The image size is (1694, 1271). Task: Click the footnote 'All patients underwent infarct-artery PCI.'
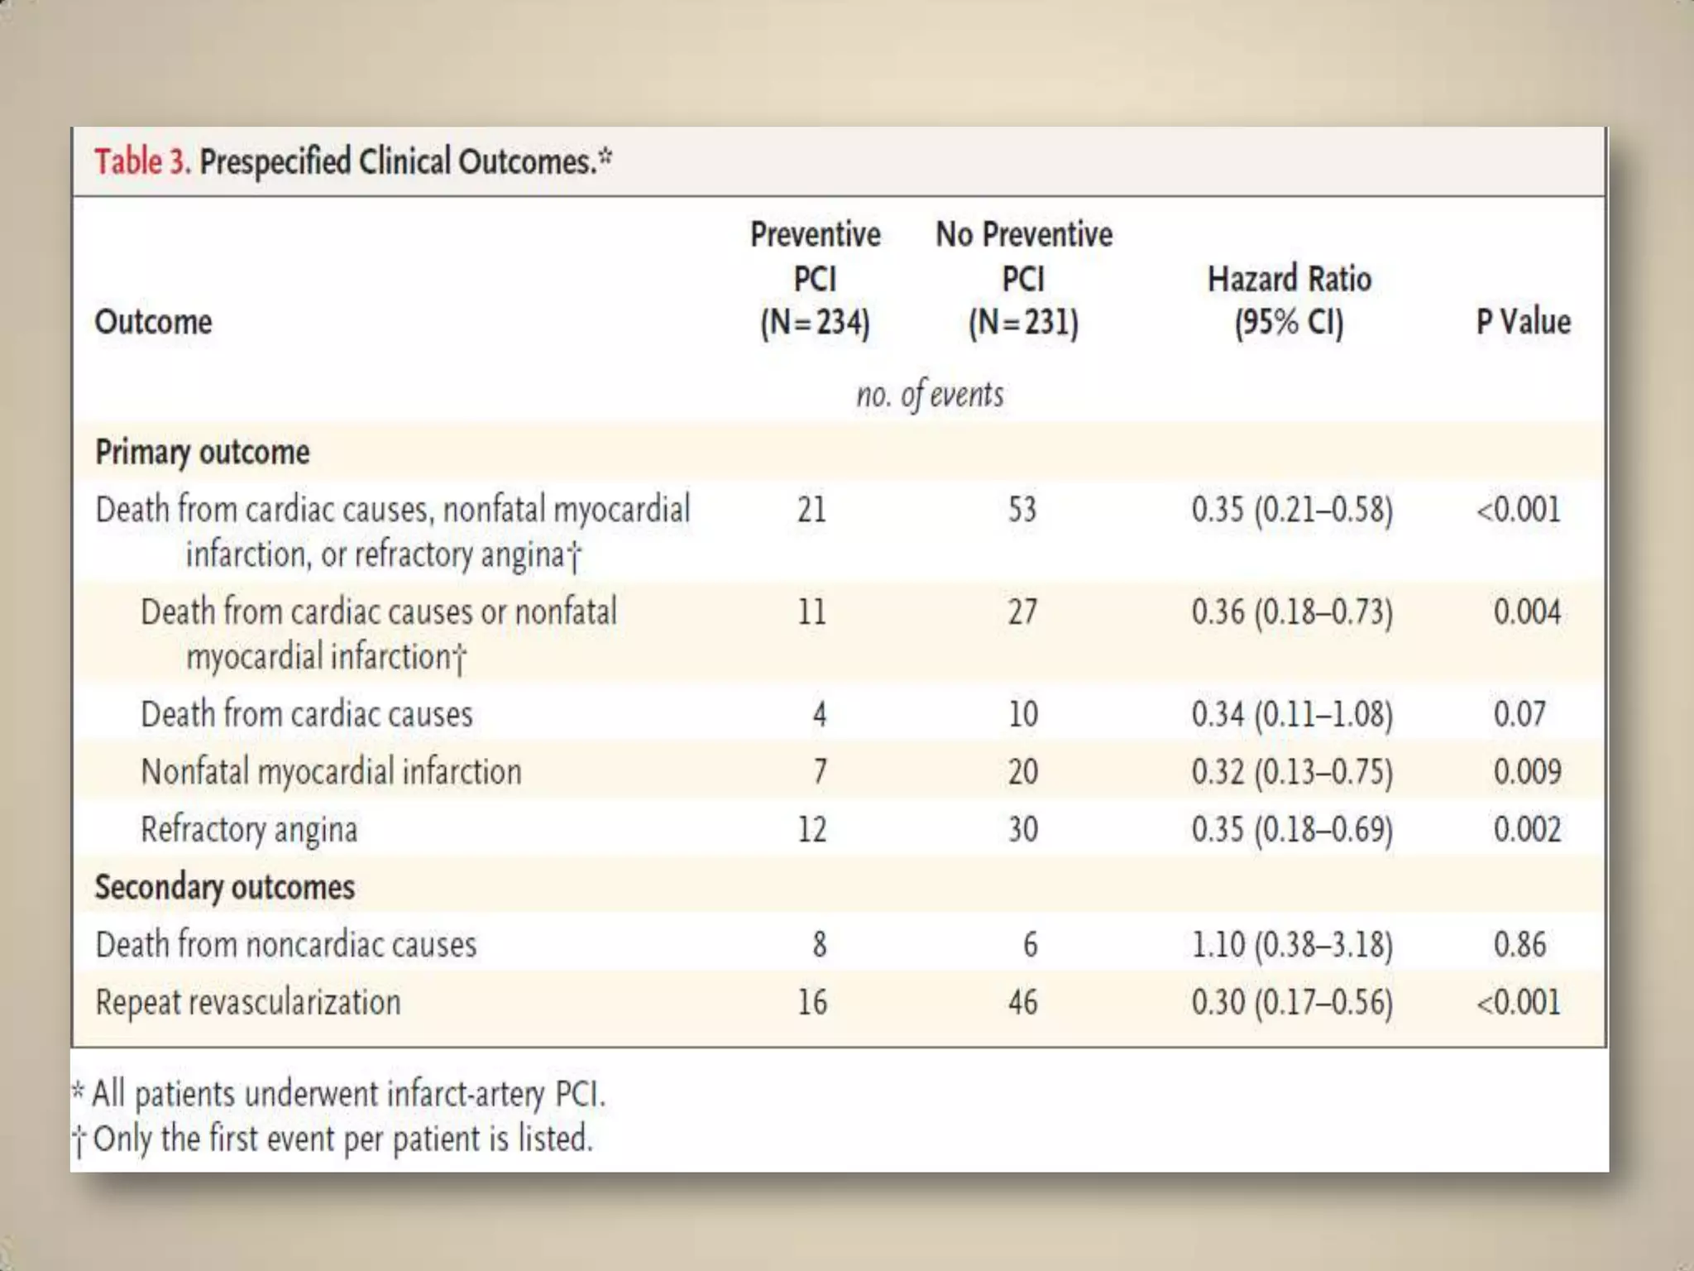pos(347,1094)
